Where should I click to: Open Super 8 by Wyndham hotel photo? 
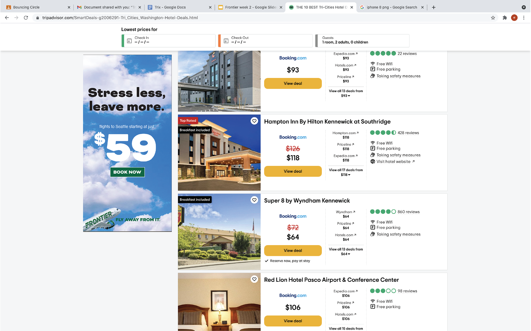coord(219,232)
